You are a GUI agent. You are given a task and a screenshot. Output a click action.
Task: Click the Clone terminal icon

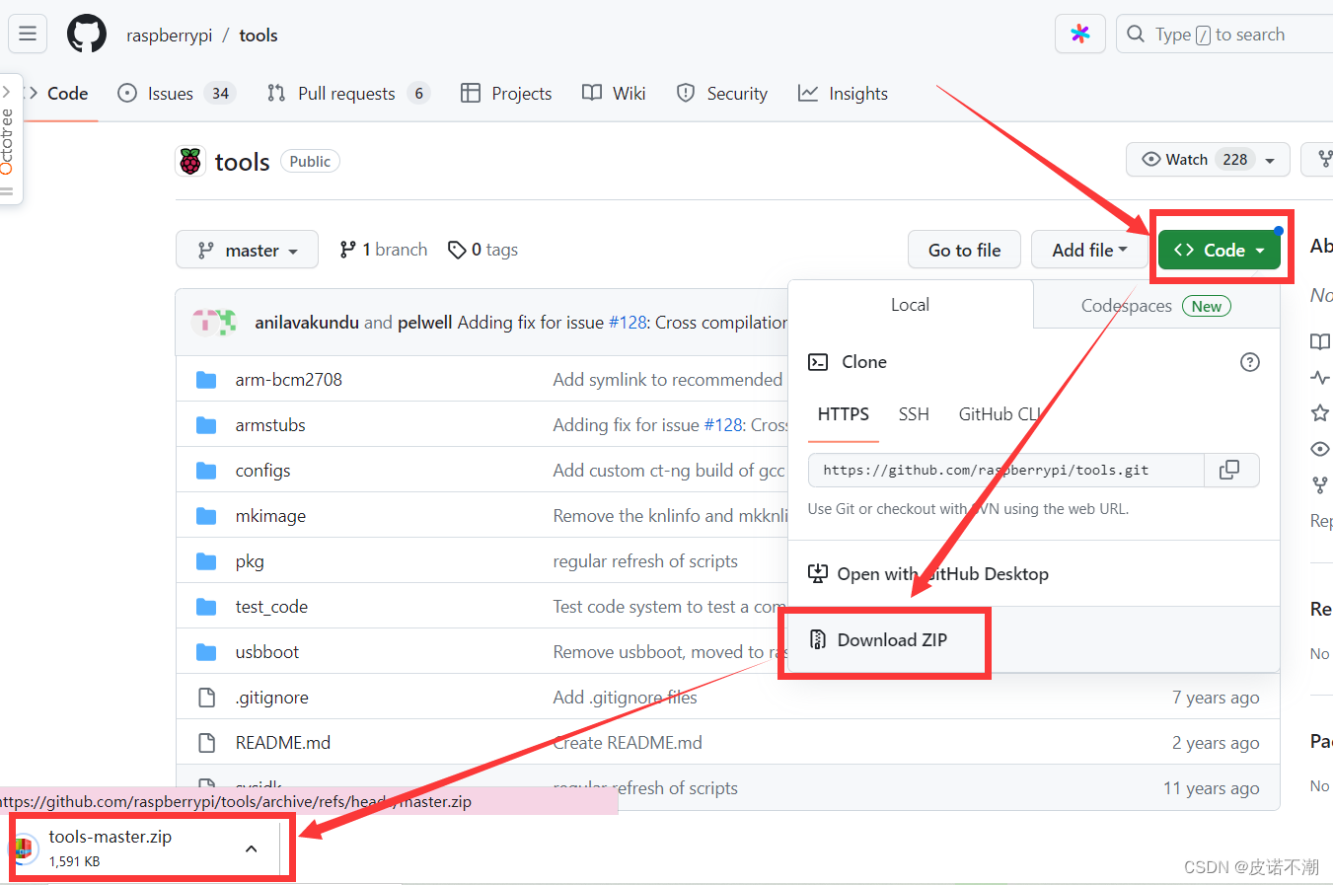click(x=818, y=362)
